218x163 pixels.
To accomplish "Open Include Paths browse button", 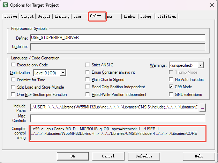I will tap(202, 107).
